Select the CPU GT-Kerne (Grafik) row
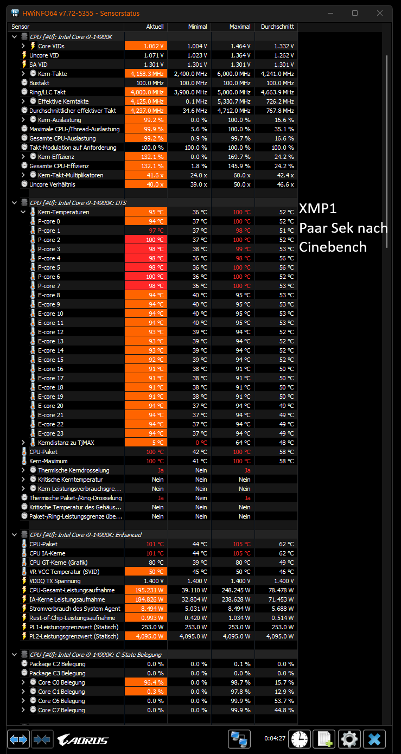This screenshot has width=401, height=754. point(154,563)
